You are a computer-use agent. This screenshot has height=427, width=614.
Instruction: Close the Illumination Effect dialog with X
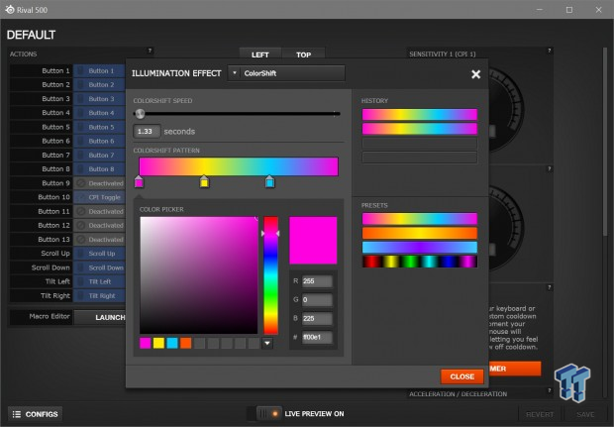475,74
